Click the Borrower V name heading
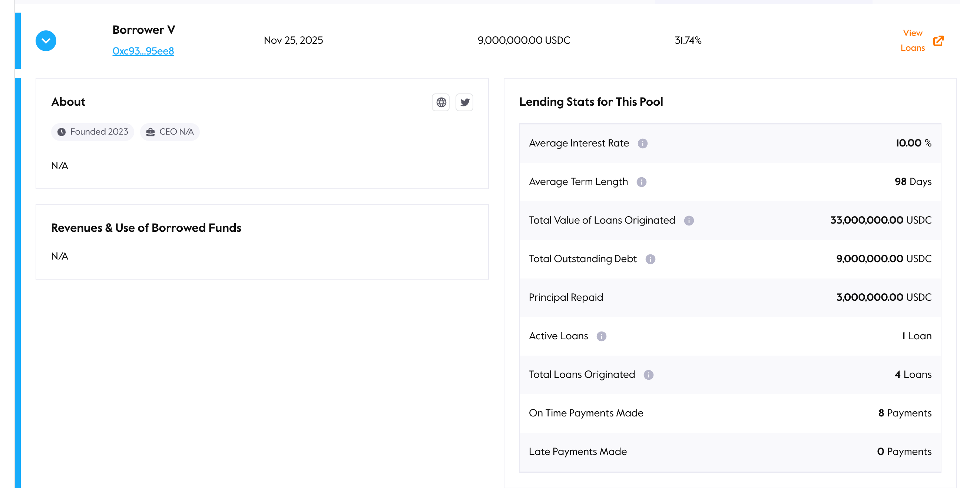The height and width of the screenshot is (488, 960). click(143, 30)
